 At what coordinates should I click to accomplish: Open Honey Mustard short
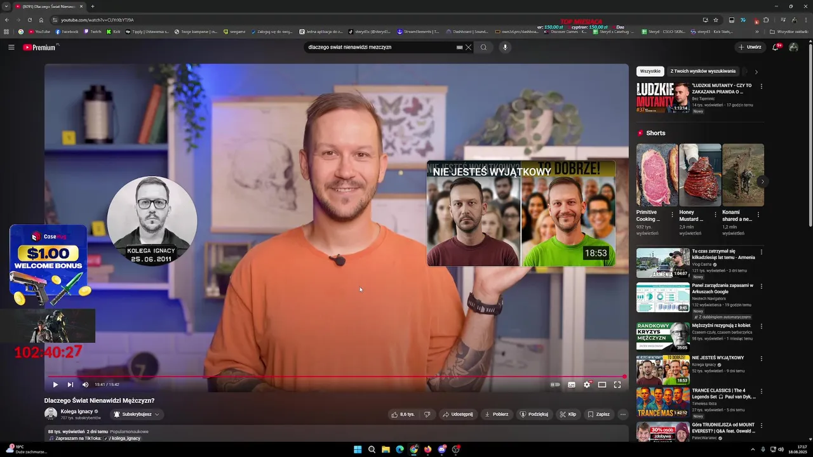click(x=700, y=175)
